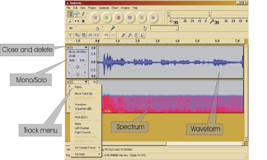Click the Zoom In toolbar icon

(123, 35)
